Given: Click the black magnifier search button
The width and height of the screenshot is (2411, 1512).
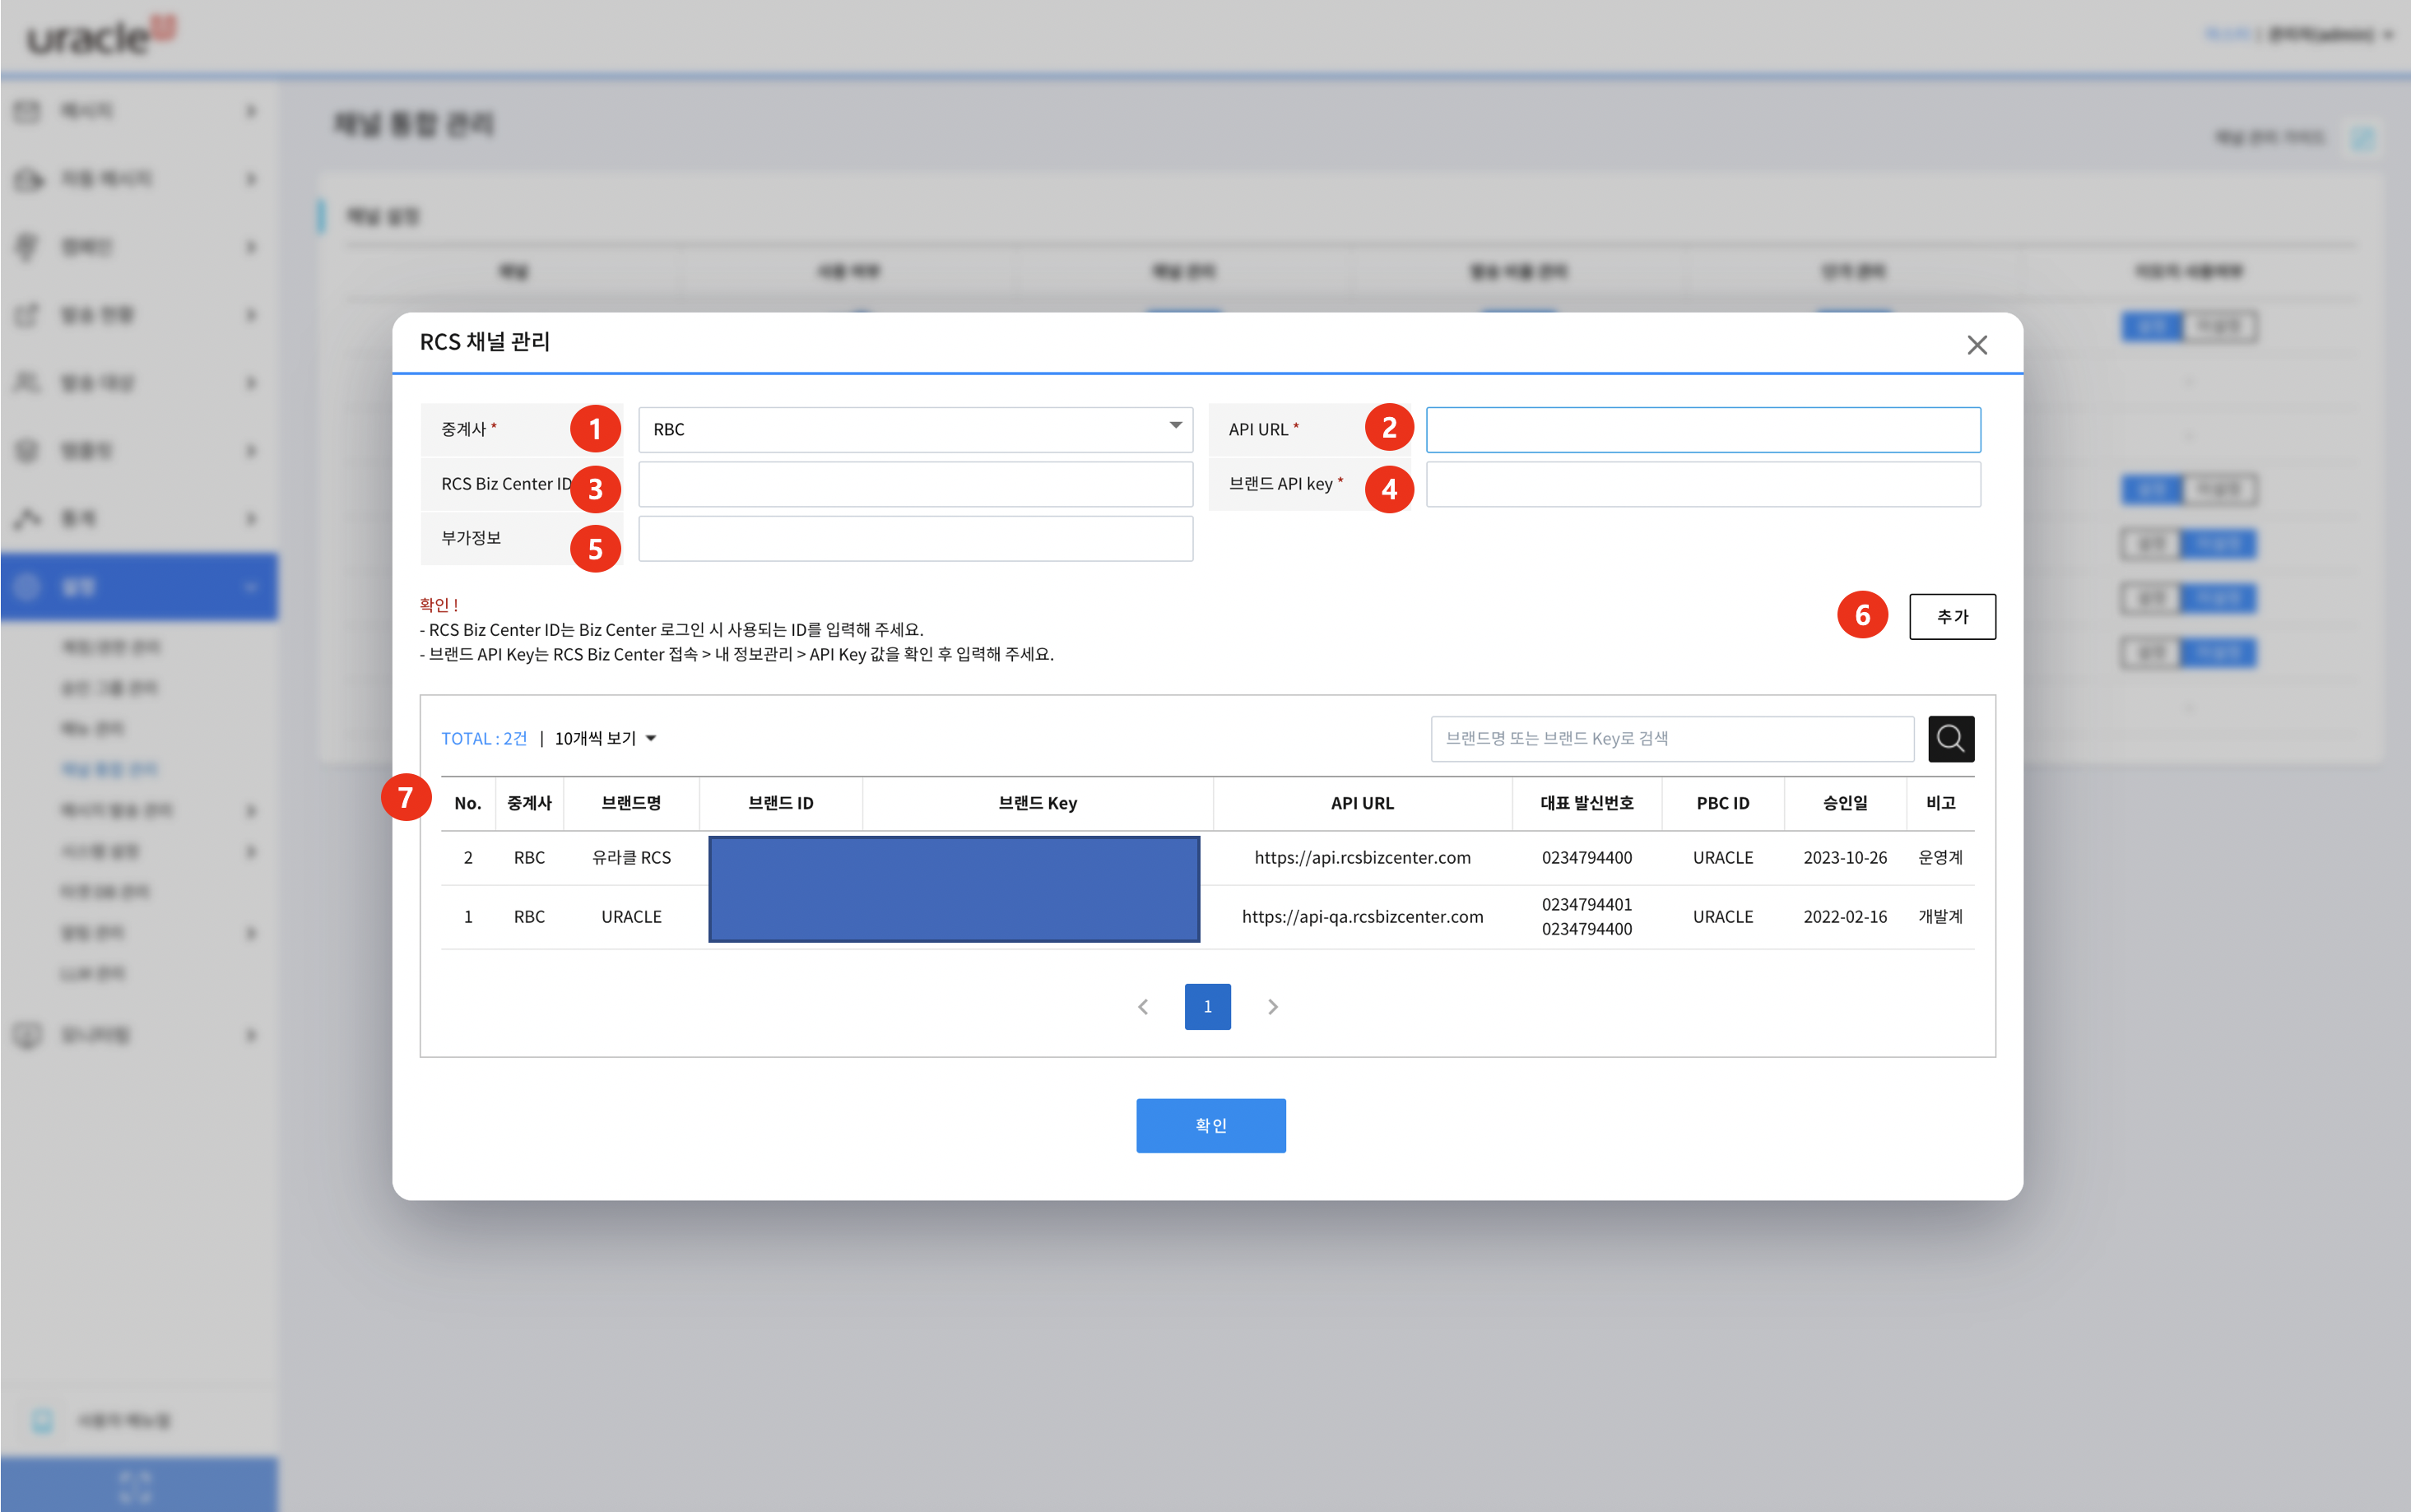Looking at the screenshot, I should pos(1950,739).
